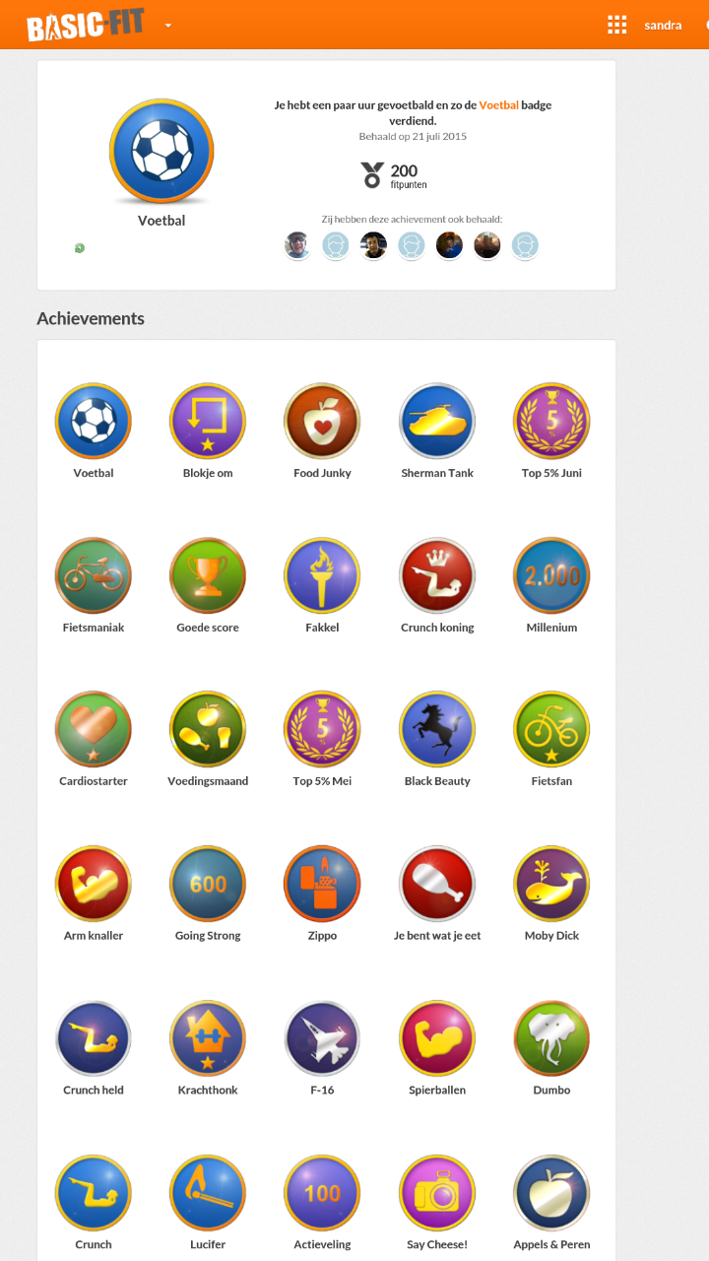This screenshot has width=709, height=1261.
Task: Select the Sherman Tank achievement badge
Action: tap(437, 421)
